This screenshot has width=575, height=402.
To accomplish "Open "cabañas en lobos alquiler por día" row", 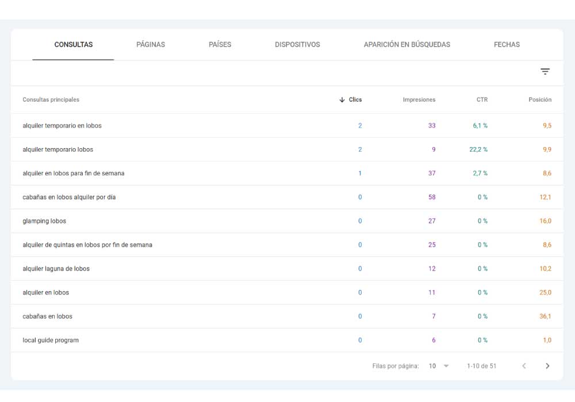I will coord(69,198).
